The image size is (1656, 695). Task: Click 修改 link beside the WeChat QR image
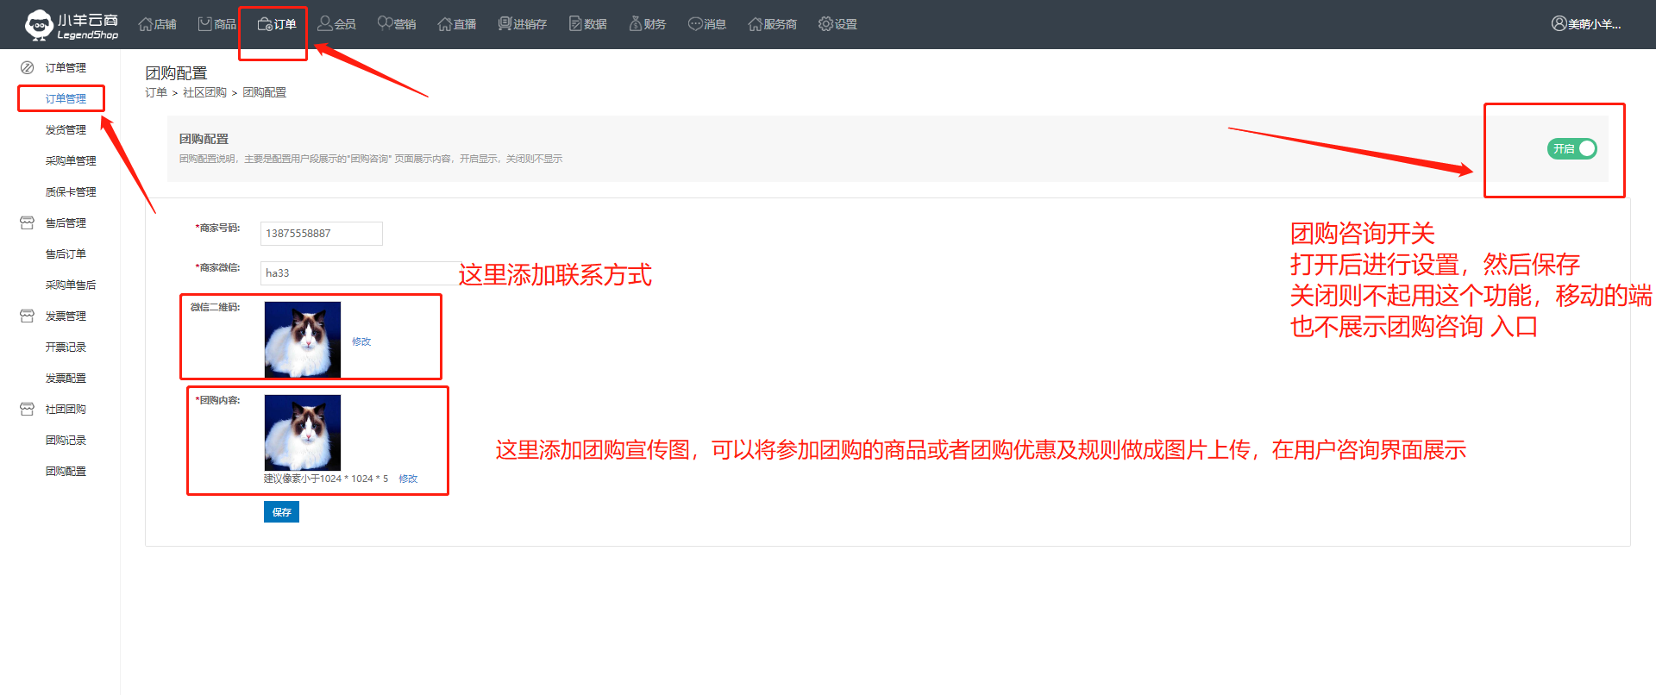[x=361, y=341]
